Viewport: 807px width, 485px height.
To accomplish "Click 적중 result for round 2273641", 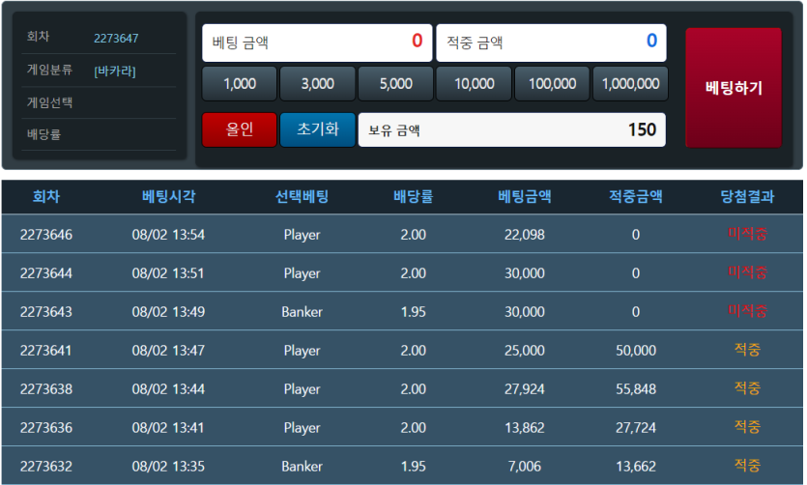I will [747, 350].
